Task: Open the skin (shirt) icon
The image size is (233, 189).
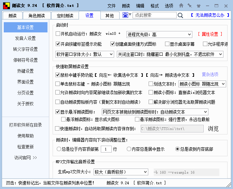Action: [198, 5]
